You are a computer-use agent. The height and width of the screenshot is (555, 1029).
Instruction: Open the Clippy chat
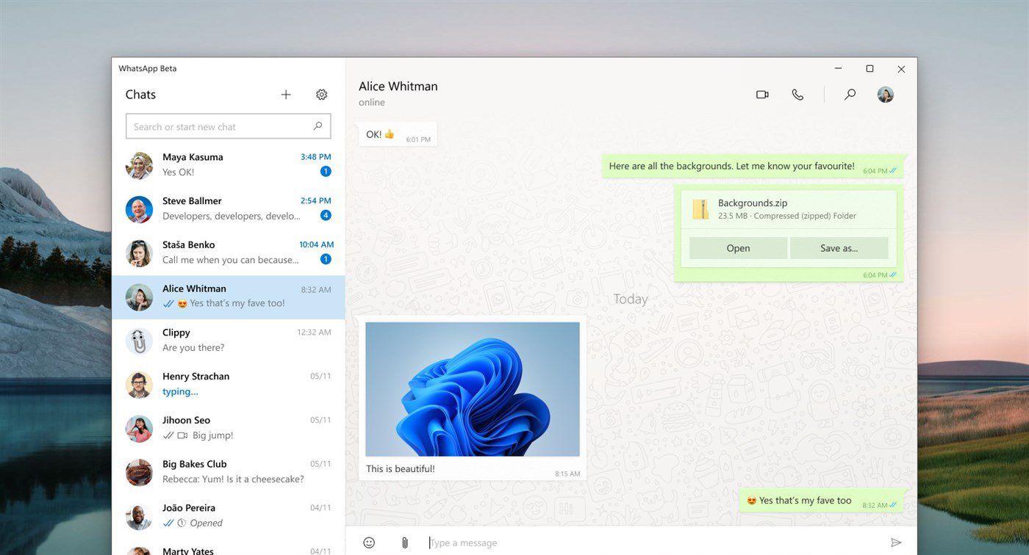228,339
